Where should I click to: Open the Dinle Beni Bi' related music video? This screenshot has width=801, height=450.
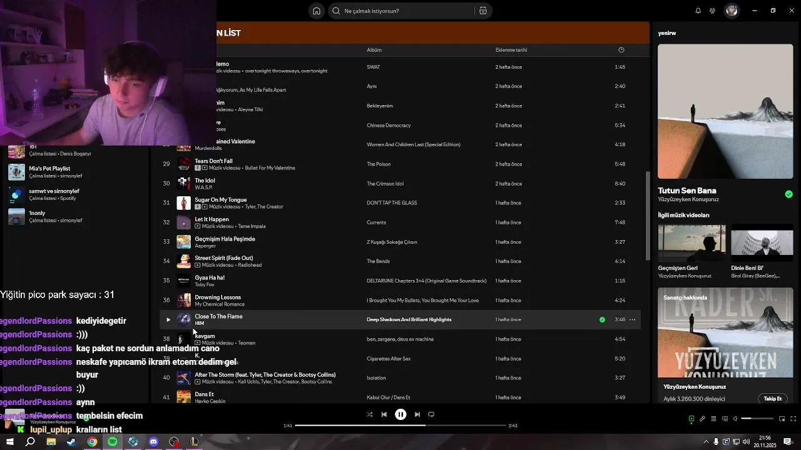pos(762,251)
